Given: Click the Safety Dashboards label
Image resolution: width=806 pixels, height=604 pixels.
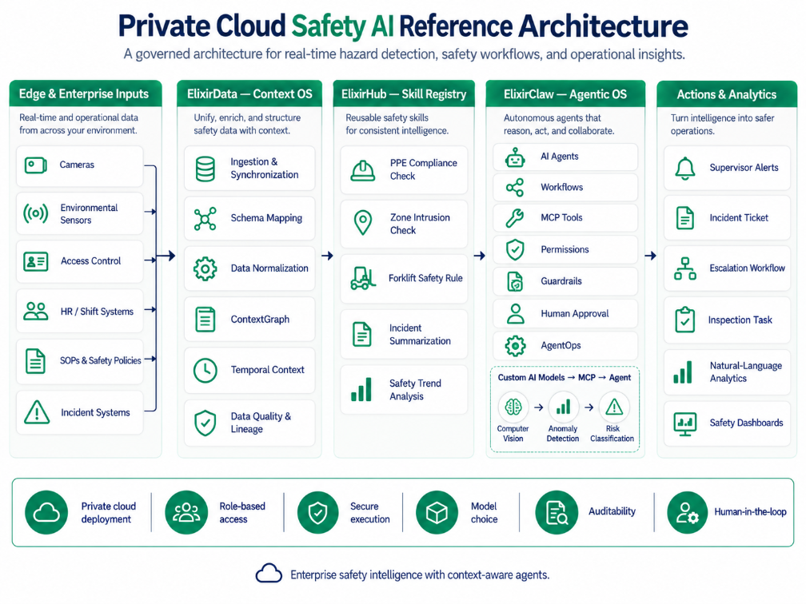Looking at the screenshot, I should point(746,423).
